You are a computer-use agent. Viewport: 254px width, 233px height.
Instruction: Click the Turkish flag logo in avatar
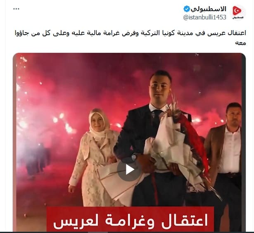[237, 11]
